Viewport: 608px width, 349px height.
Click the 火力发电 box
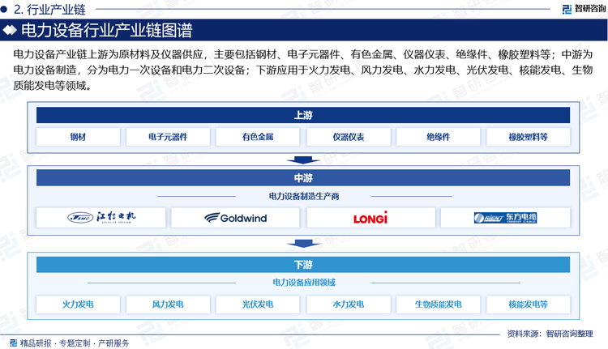(x=78, y=304)
